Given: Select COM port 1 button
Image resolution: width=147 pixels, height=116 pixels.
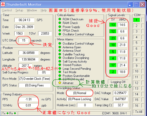Looking at the screenshot, I should tap(136, 20).
